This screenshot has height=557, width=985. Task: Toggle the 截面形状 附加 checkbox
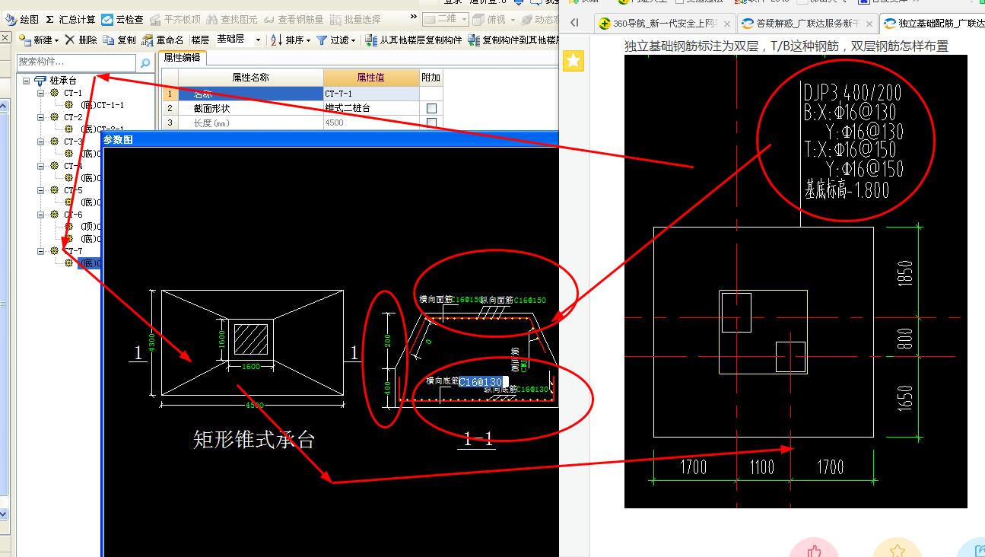(x=431, y=109)
